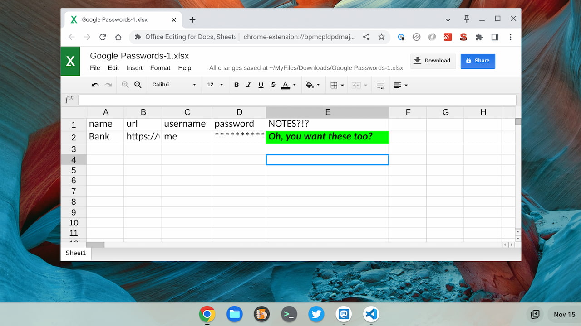
Task: Toggle bold formatting
Action: (236, 85)
